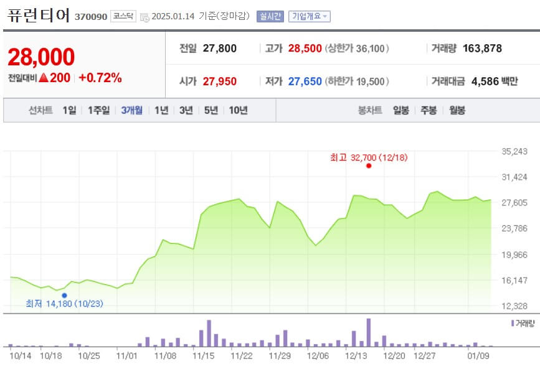Click the 하한가 19,500 text
The image size is (540, 369).
(357, 82)
